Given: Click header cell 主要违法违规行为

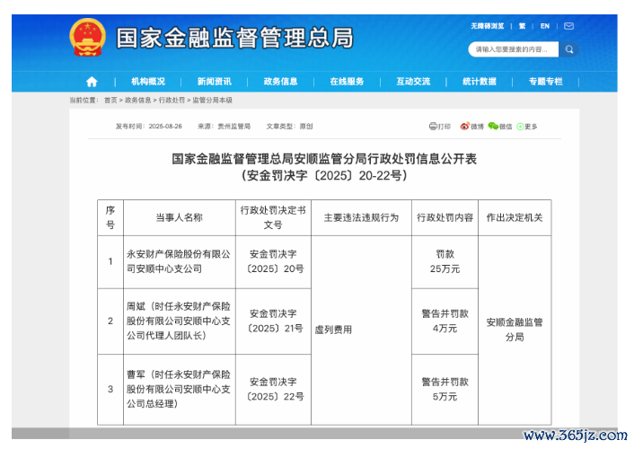Looking at the screenshot, I should 361,217.
